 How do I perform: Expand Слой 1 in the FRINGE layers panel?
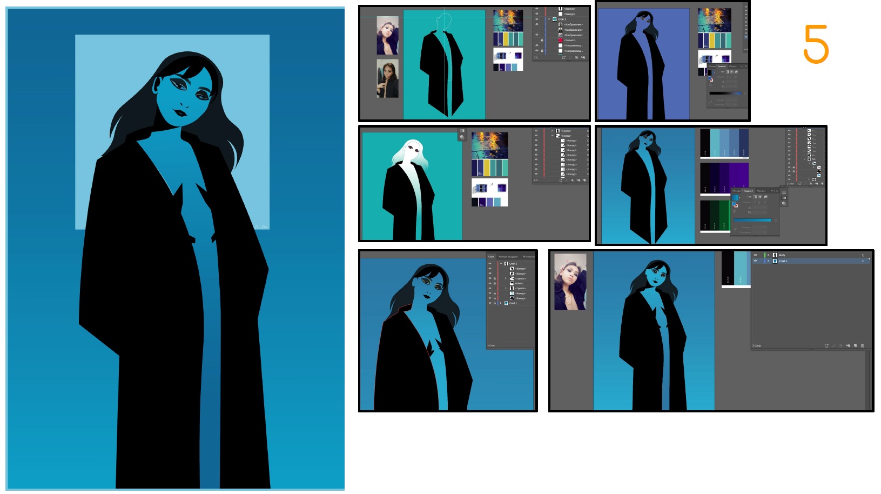[x=501, y=303]
